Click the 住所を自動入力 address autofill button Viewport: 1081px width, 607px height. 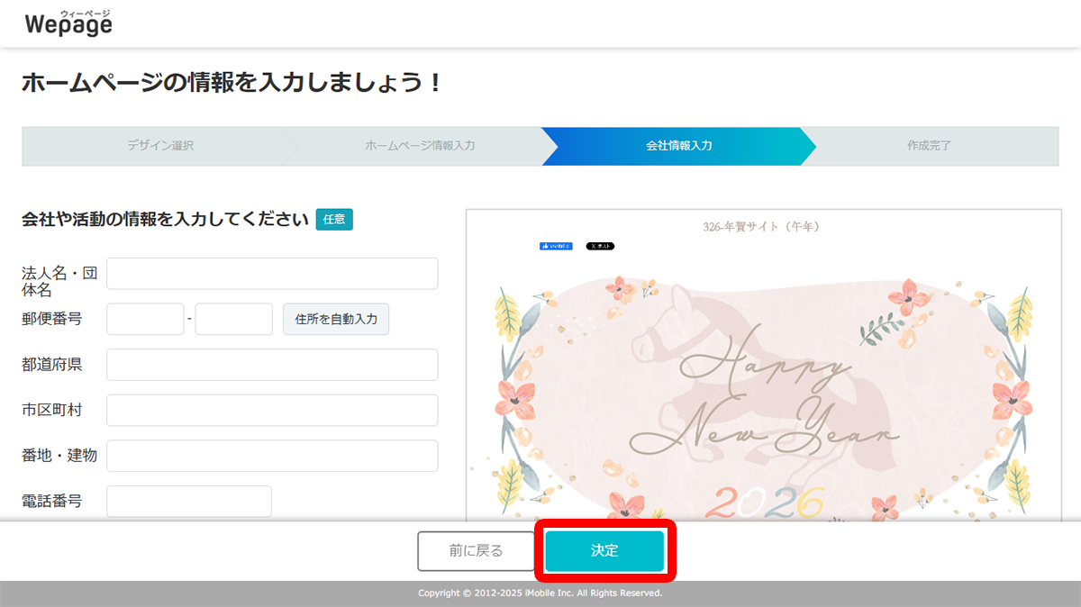(x=336, y=319)
